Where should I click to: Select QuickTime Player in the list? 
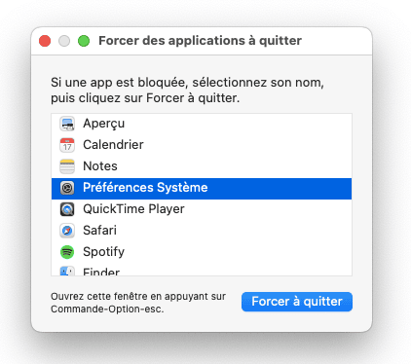202,209
